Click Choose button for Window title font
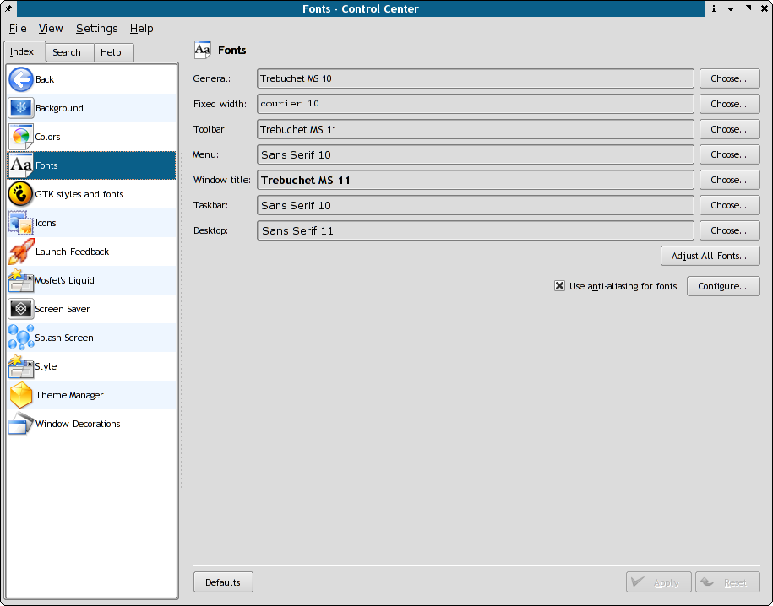 click(x=728, y=180)
